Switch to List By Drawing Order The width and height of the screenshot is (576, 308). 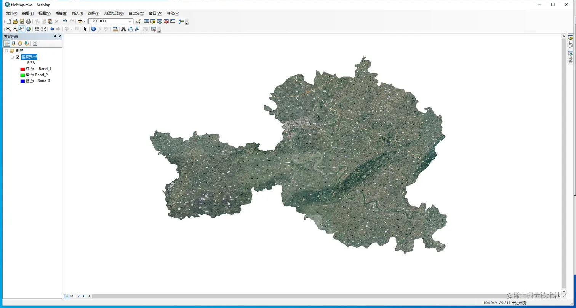coord(7,43)
